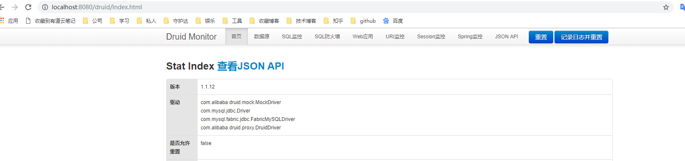Select the 首页 tab
This screenshot has height=161, width=685.
pyautogui.click(x=237, y=37)
